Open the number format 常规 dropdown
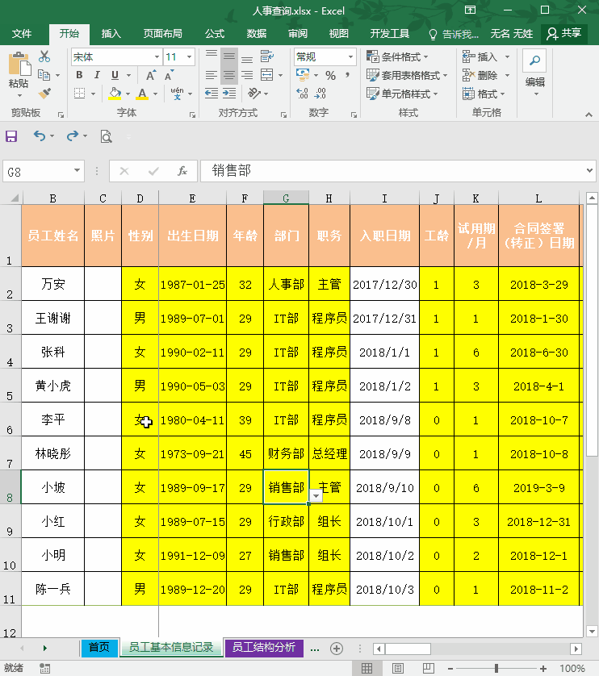This screenshot has height=676, width=599. 351,57
